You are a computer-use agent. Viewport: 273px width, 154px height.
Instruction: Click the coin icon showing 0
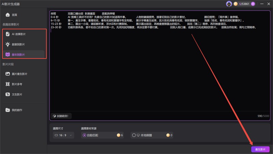[x=168, y=135]
